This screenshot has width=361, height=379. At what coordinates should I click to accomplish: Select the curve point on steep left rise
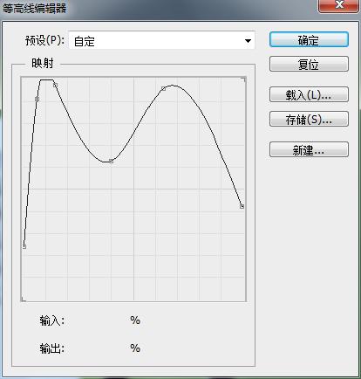click(37, 100)
